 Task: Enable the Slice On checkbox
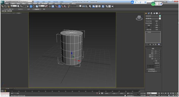154,63
